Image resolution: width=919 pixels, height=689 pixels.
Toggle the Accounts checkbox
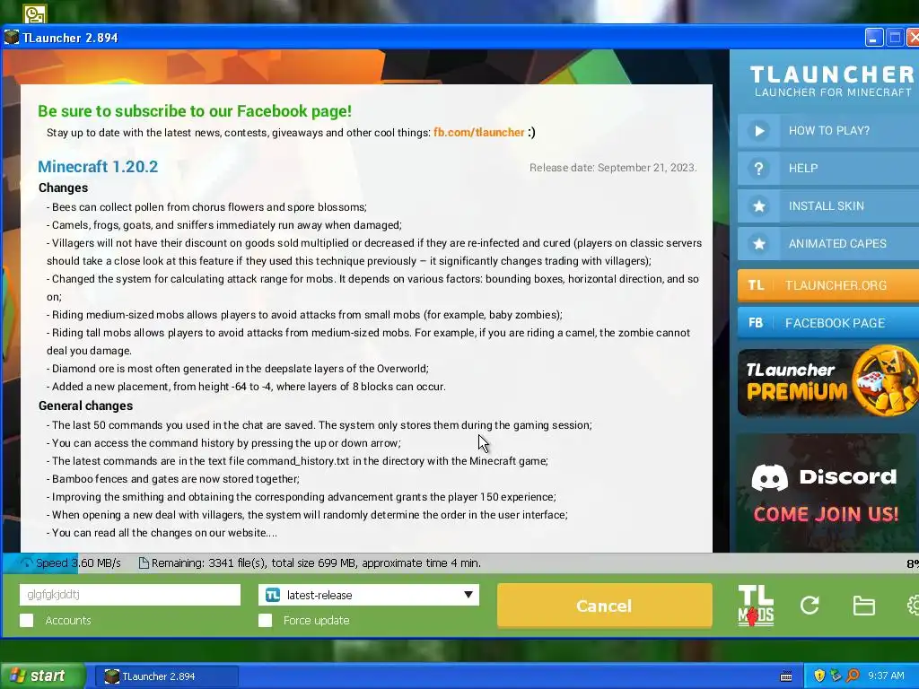[x=26, y=621]
